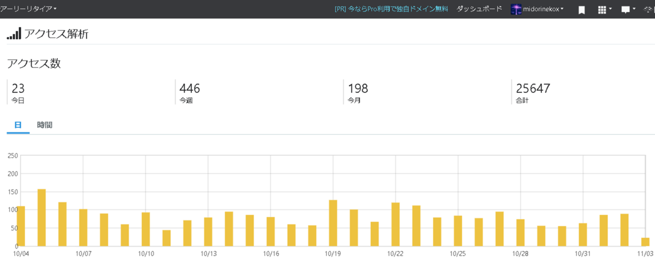655x260 pixels.
Task: Expand the midorinekox account menu
Action: tap(543, 9)
